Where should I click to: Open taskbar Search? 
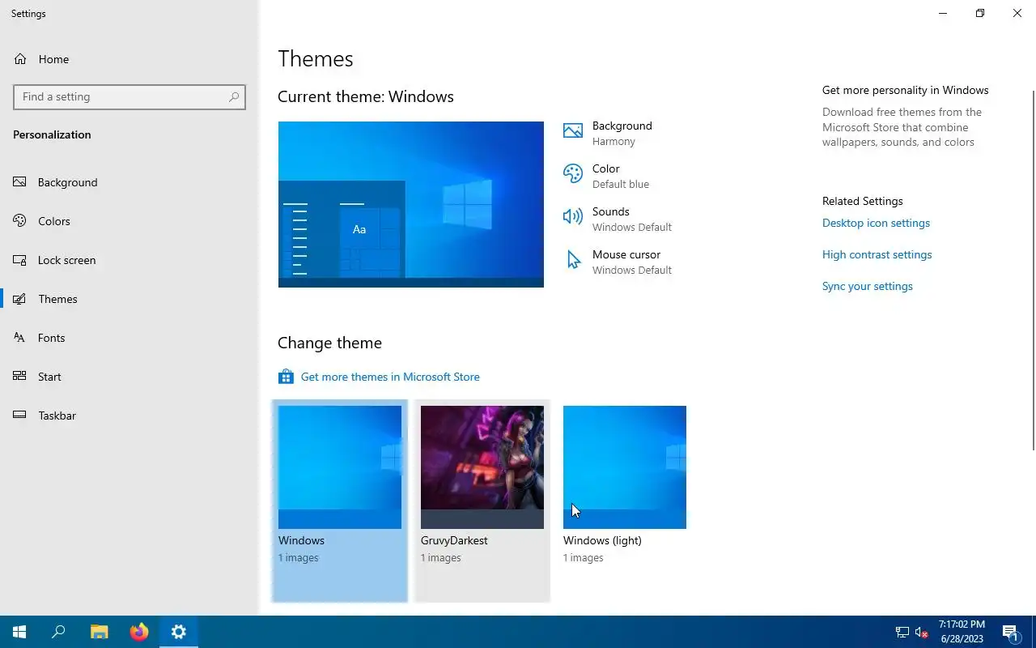click(x=58, y=632)
